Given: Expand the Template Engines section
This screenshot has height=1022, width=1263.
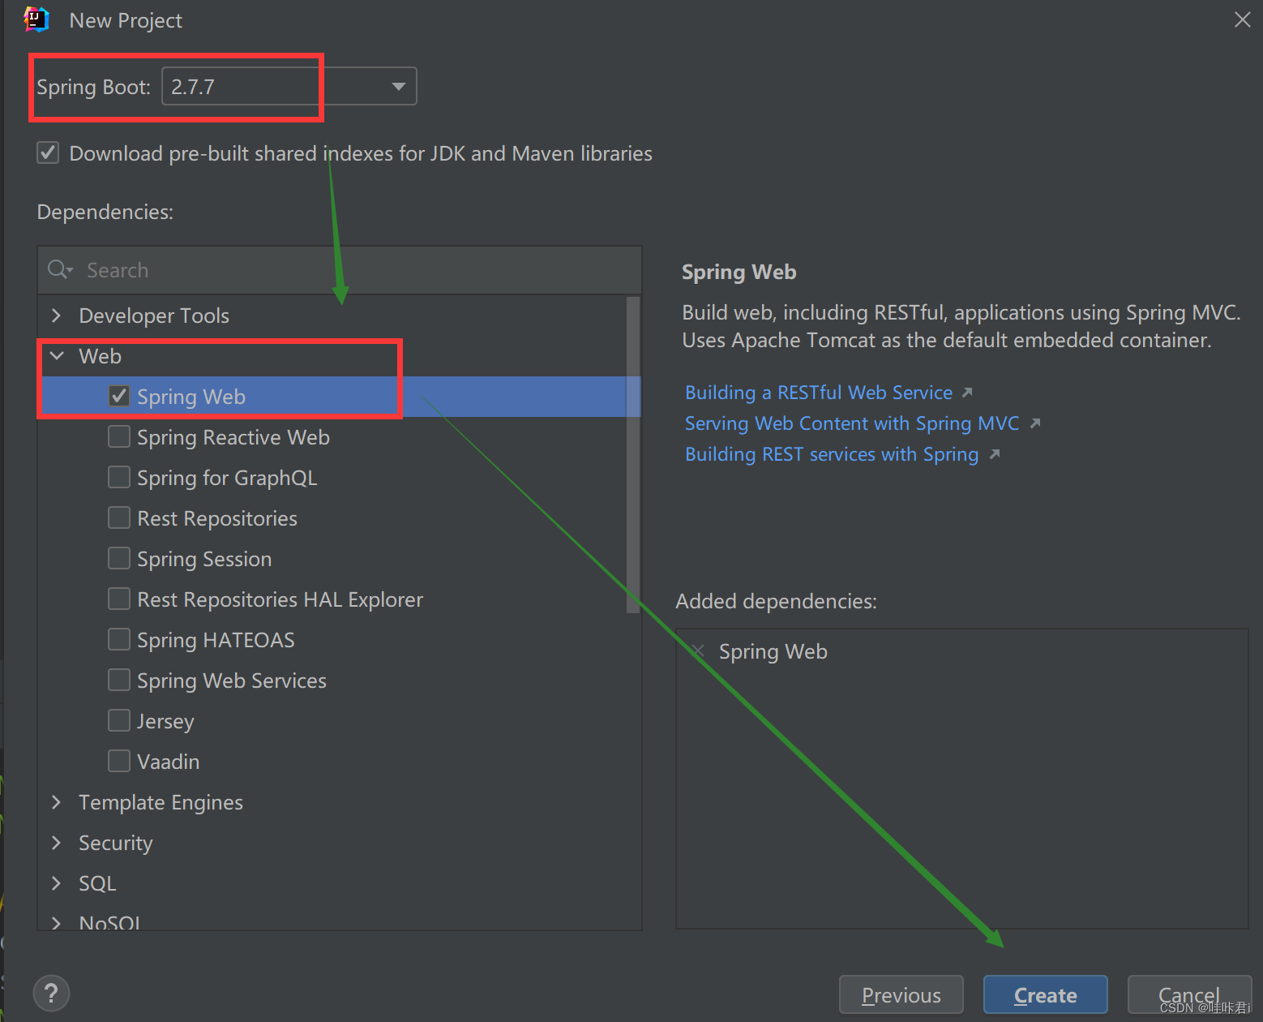Looking at the screenshot, I should coord(55,802).
